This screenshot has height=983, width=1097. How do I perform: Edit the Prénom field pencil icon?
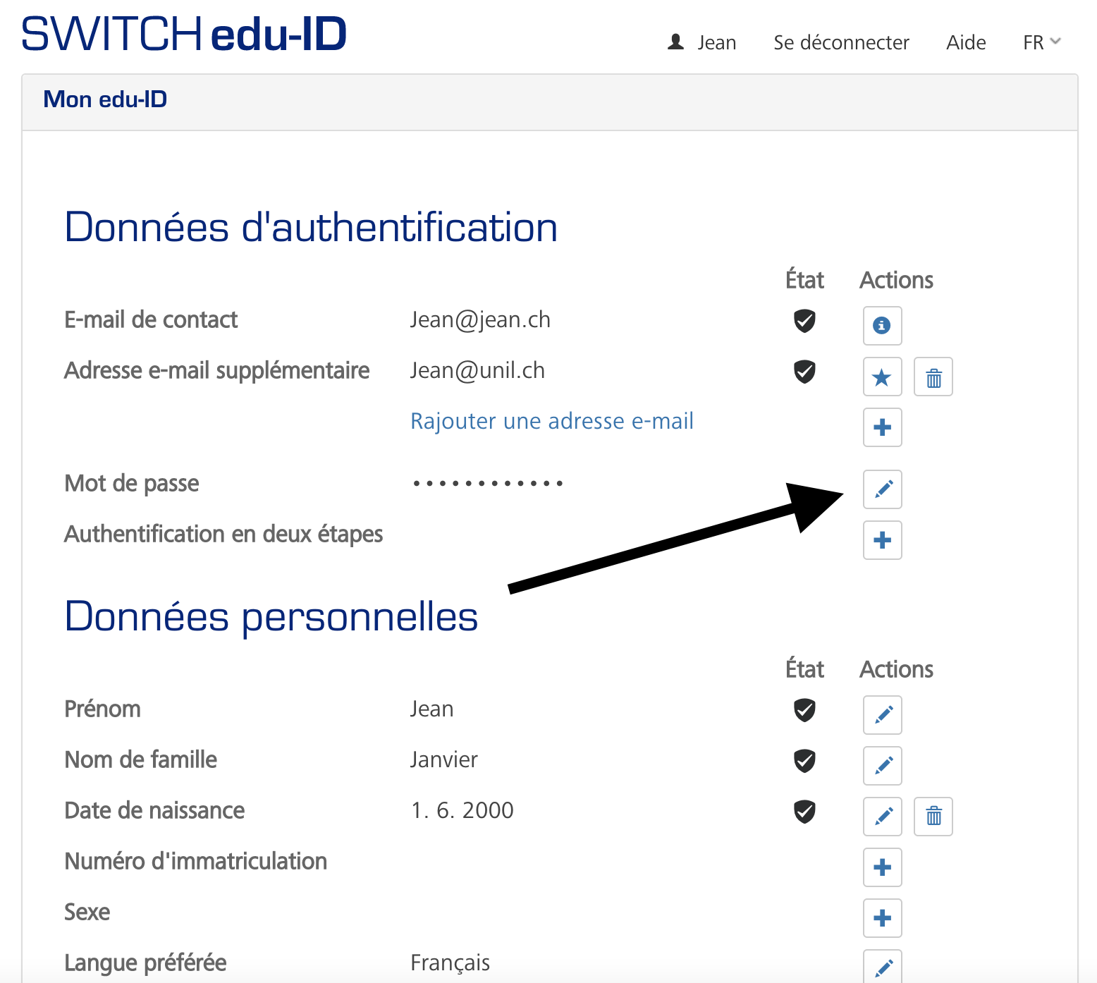tap(882, 714)
